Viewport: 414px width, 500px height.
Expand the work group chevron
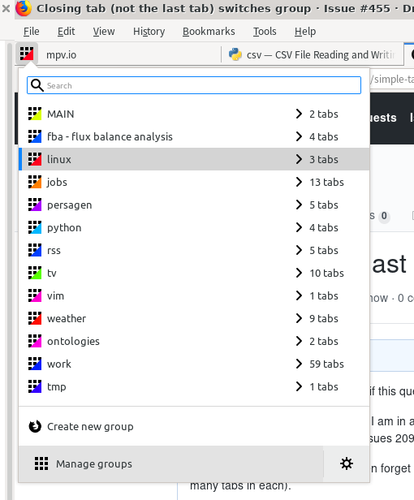coord(299,364)
